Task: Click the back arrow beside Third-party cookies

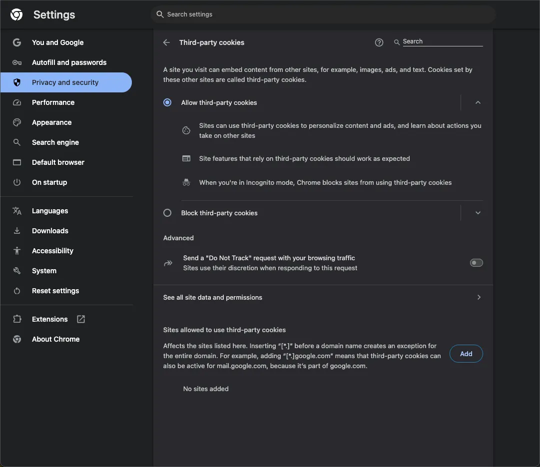Action: click(167, 42)
